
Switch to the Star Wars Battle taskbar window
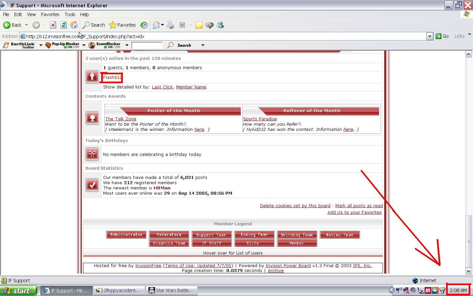coord(172,290)
